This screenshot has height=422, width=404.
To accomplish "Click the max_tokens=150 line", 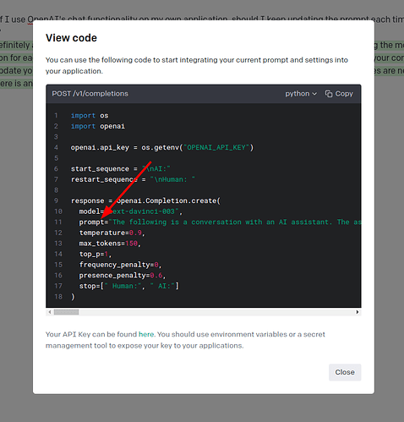I will click(x=110, y=244).
